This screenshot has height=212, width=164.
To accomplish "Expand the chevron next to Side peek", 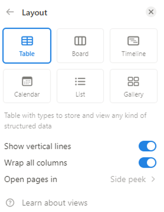I will coord(153,179).
